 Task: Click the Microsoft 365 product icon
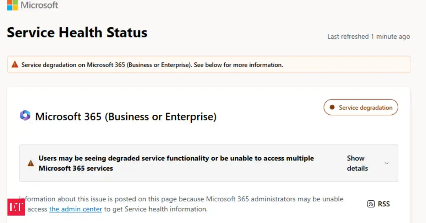click(x=25, y=116)
